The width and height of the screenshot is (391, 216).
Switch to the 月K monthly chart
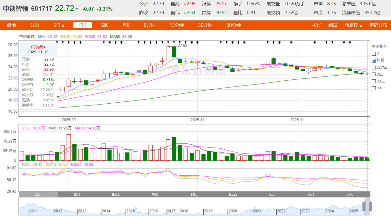coord(126,25)
